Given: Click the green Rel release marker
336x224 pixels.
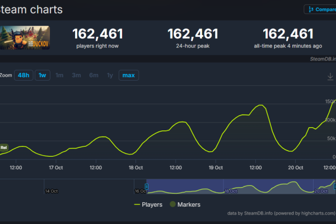Looking at the screenshot, I should click(x=3, y=148).
